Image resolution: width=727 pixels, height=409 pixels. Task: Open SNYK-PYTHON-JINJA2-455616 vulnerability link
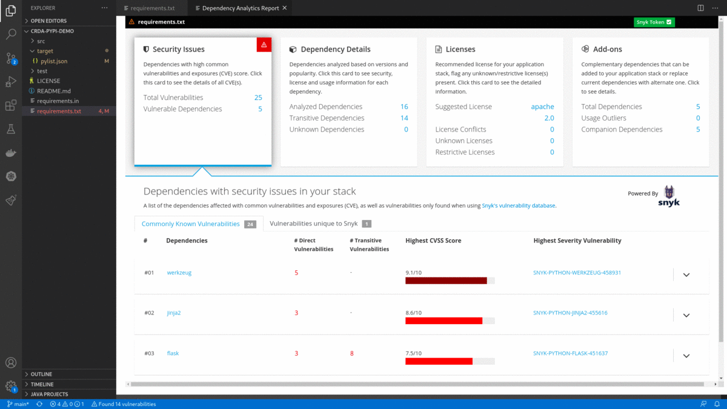[x=570, y=313]
